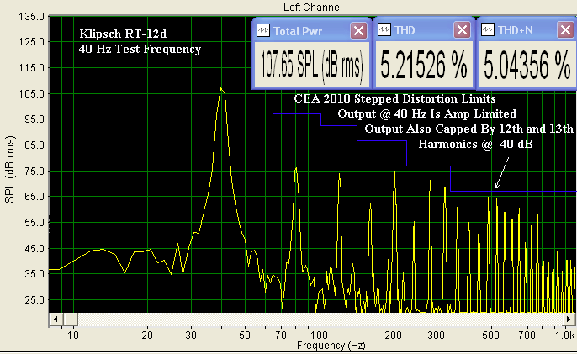Click the horizontal scrollbar thumb
Viewport: 577px width, 354px height.
point(71,319)
